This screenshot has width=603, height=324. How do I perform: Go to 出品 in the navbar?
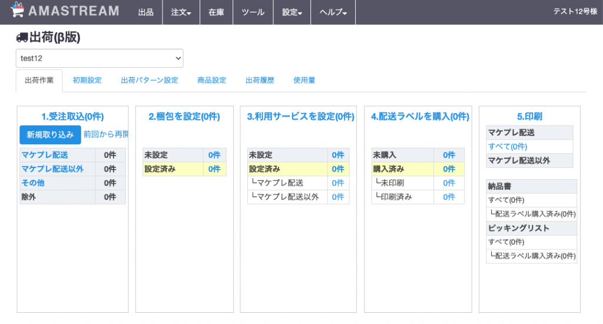pyautogui.click(x=146, y=12)
